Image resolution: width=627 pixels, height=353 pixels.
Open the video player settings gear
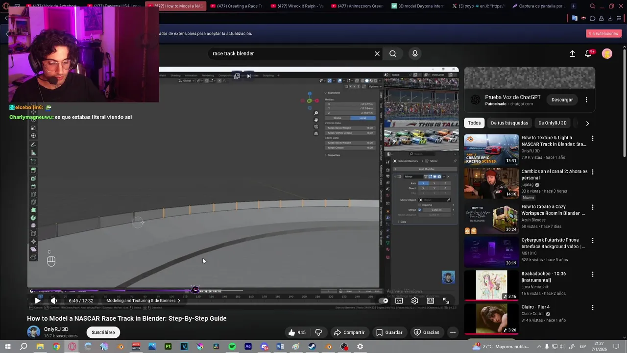tap(414, 301)
